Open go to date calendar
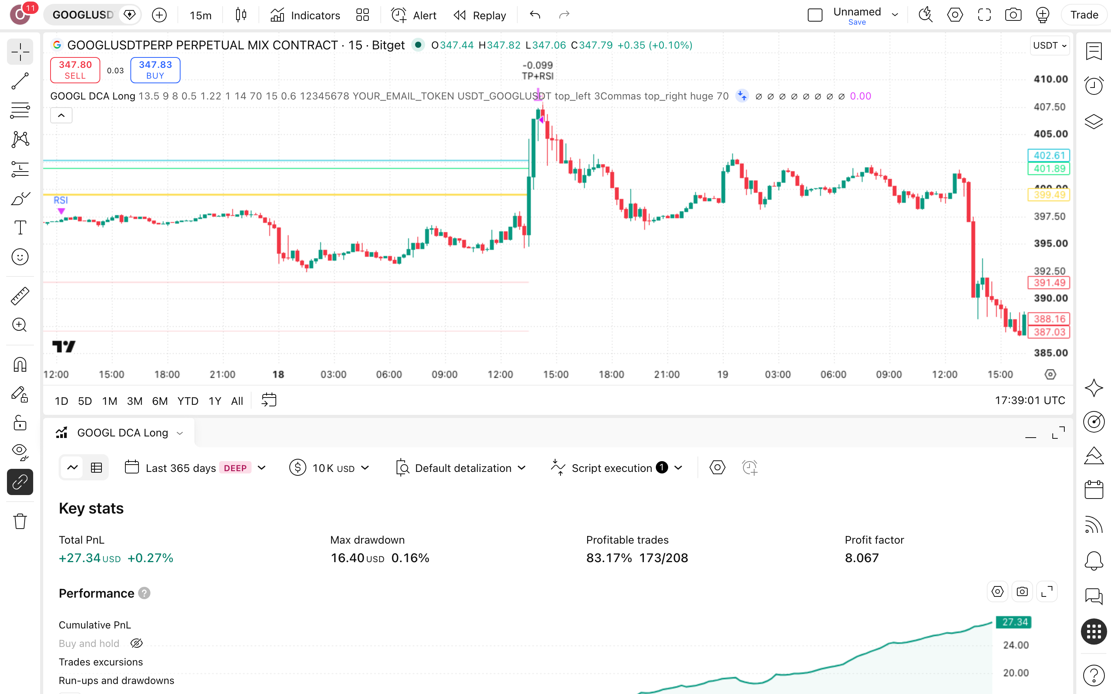1111x694 pixels. tap(269, 400)
